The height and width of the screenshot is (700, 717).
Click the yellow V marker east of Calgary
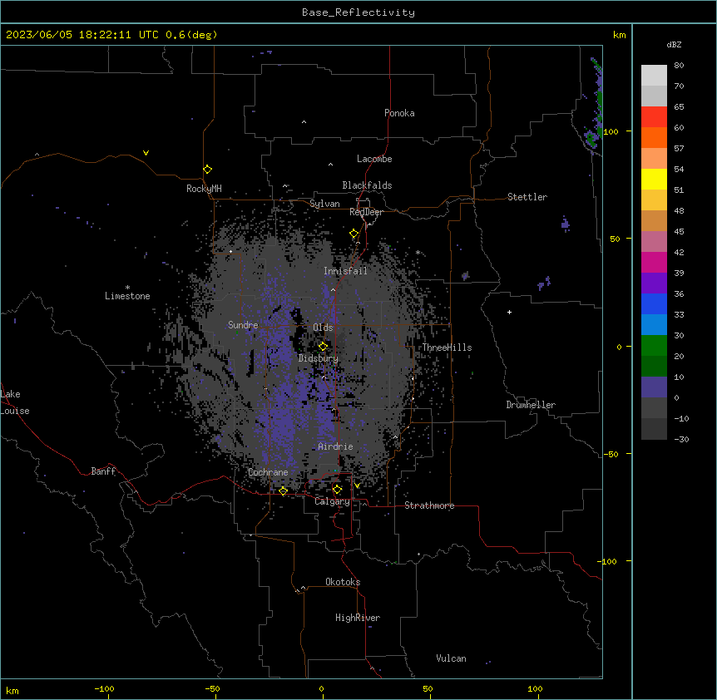pyautogui.click(x=357, y=486)
